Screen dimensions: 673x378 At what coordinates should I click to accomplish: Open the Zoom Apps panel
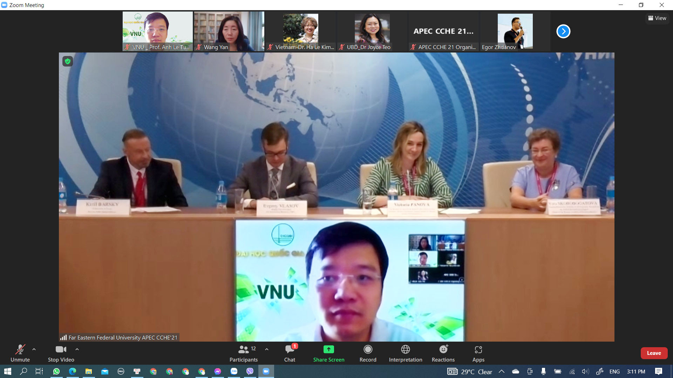point(478,353)
